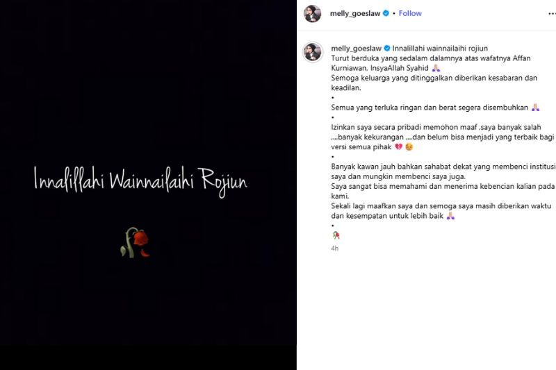Click the verified badge in the caption
This screenshot has width=556, height=370.
click(x=387, y=48)
